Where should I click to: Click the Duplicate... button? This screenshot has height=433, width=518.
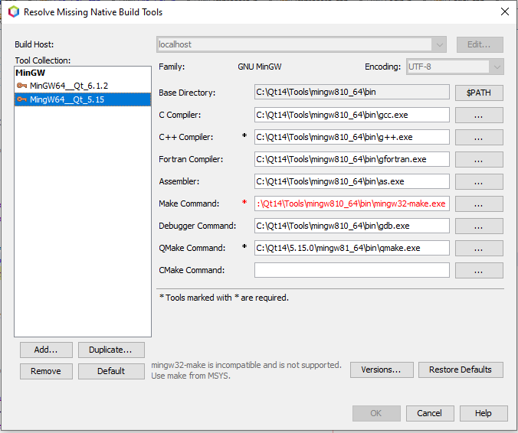coord(111,350)
